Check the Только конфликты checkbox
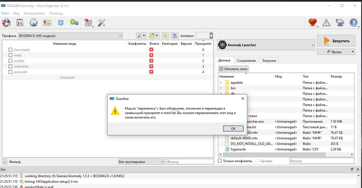 click(x=220, y=161)
